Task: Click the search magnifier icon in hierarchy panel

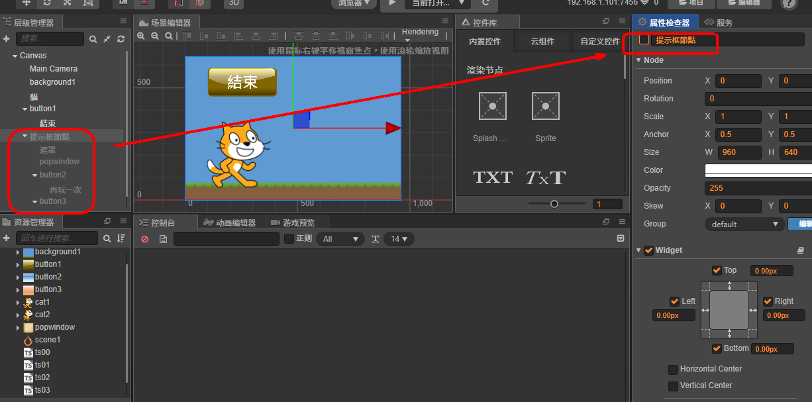Action: click(x=93, y=40)
